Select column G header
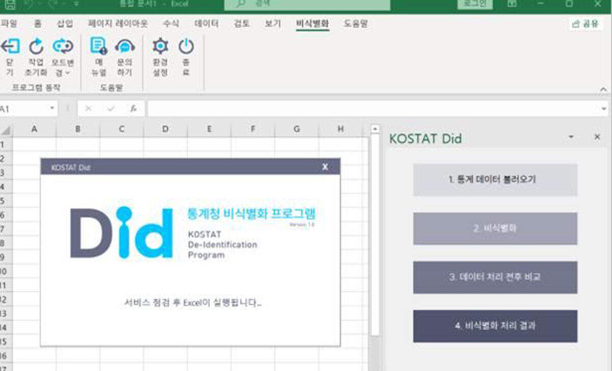This screenshot has width=612, height=371. click(297, 130)
